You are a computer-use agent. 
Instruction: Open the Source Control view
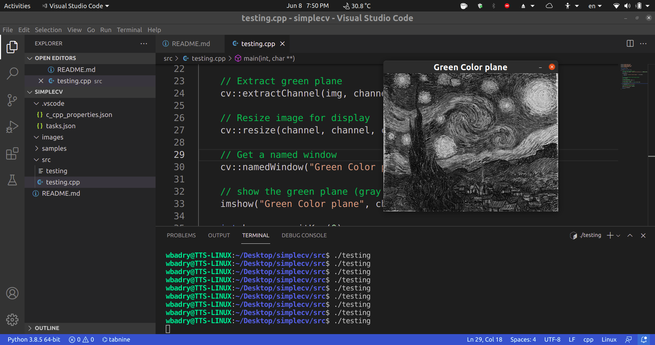12,100
